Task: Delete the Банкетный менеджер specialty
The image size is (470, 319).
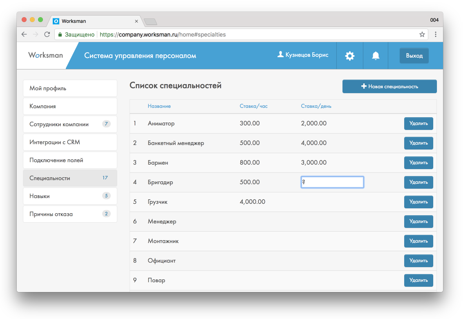Action: [x=419, y=143]
